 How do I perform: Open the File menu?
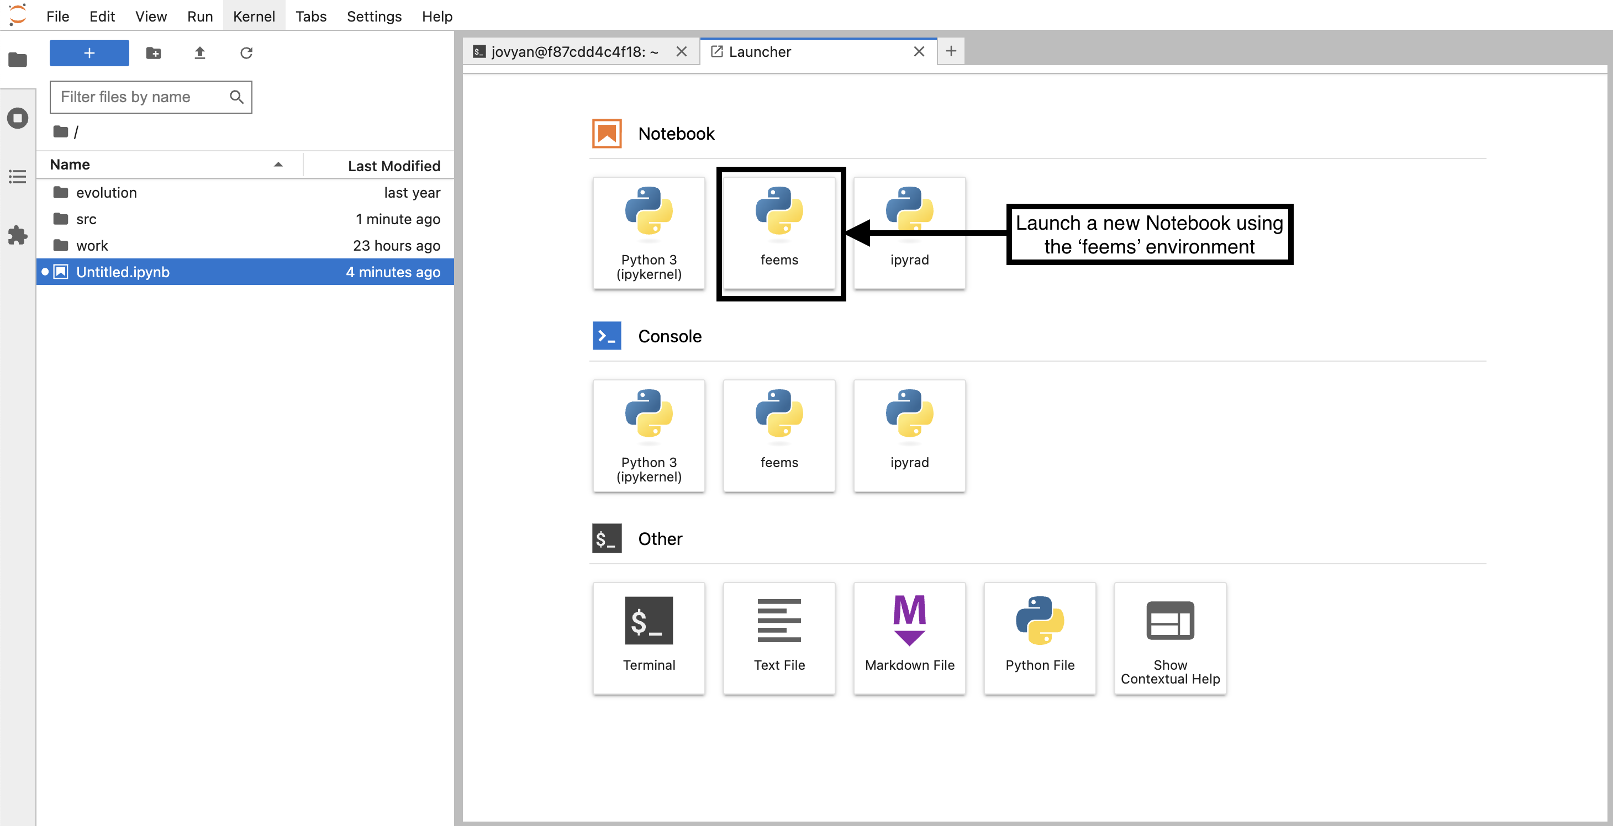click(x=57, y=16)
